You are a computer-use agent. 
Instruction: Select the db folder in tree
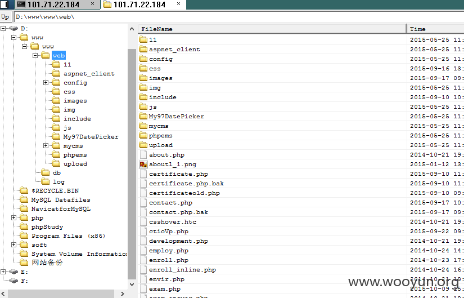(x=56, y=172)
